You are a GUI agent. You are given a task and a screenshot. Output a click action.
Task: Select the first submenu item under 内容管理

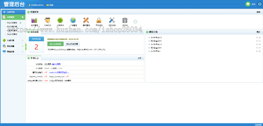[12, 22]
